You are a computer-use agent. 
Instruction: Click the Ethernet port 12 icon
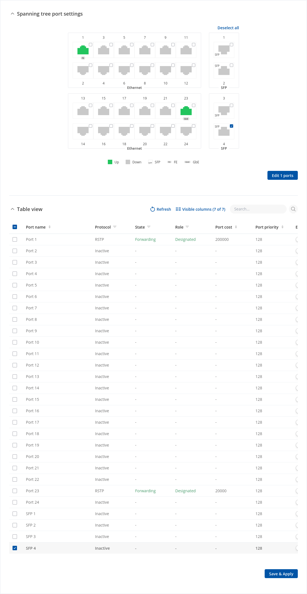186,70
